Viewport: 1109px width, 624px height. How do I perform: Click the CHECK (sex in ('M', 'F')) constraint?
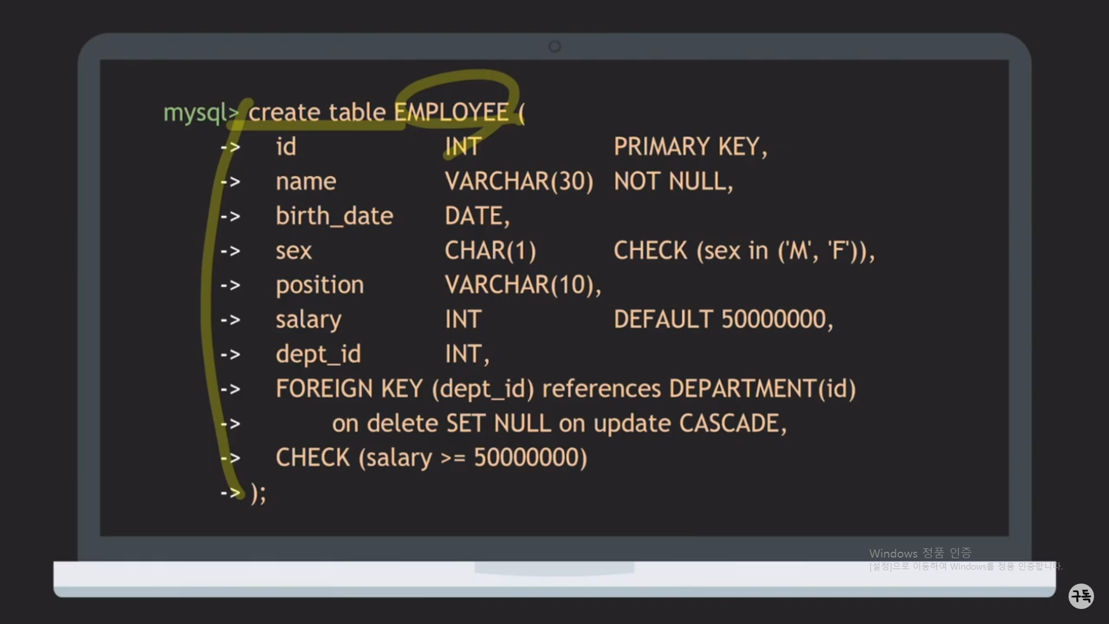(744, 251)
